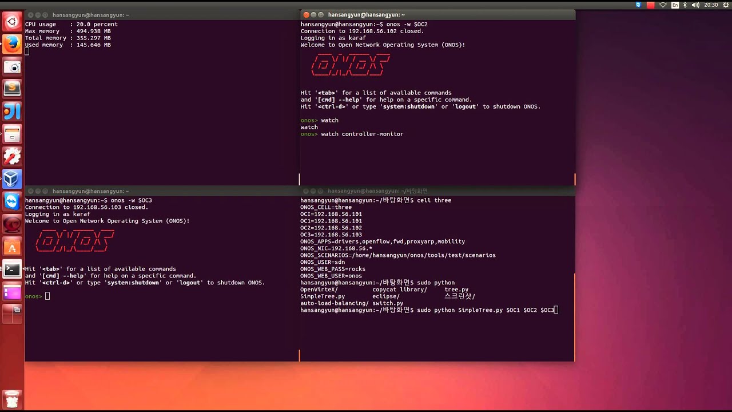
Task: Click the red recording indicator in the top panel
Action: (x=651, y=5)
